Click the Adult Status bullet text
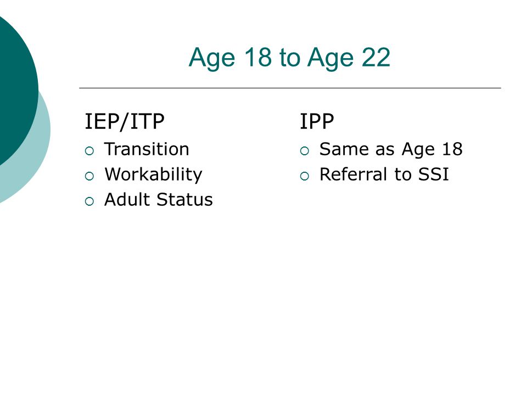This screenshot has height=395, width=527. coord(158,200)
